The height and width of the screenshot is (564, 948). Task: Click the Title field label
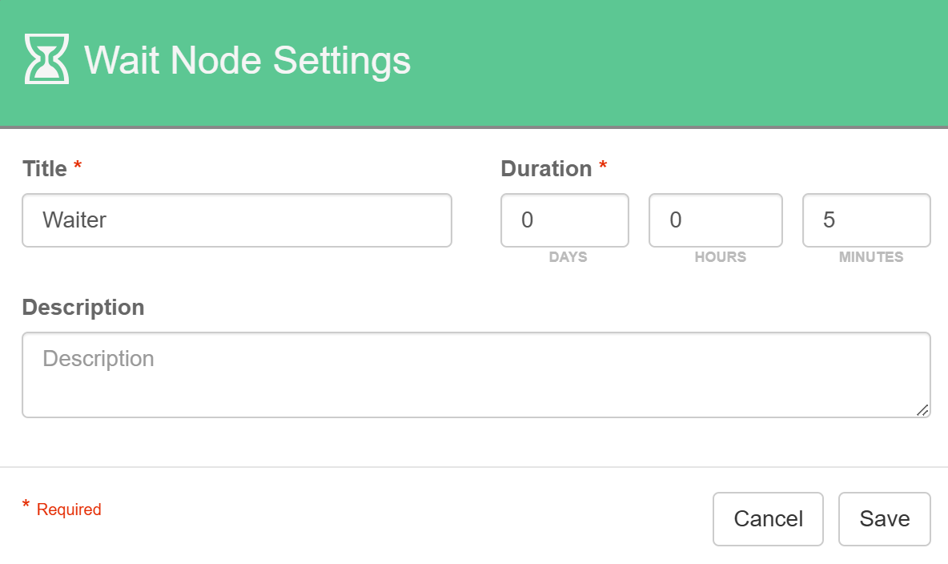(45, 169)
